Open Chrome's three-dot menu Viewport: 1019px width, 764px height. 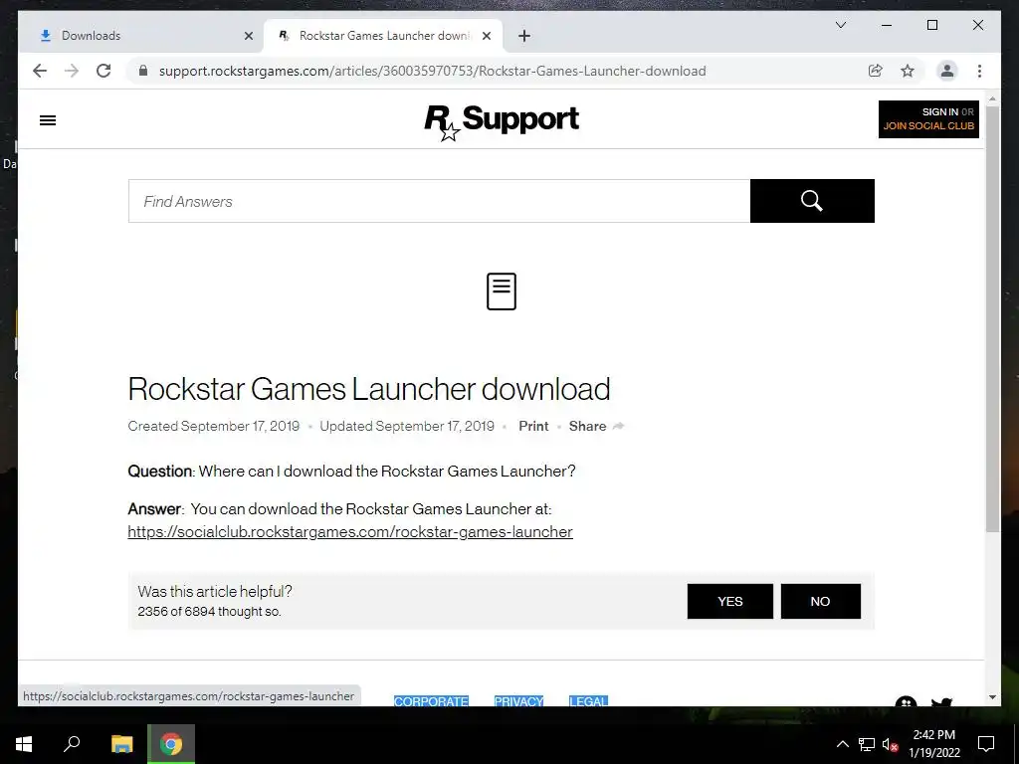(x=979, y=71)
